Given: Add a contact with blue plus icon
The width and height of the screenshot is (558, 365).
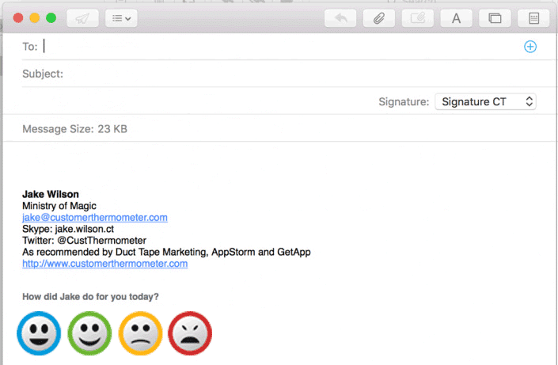Looking at the screenshot, I should (x=530, y=47).
